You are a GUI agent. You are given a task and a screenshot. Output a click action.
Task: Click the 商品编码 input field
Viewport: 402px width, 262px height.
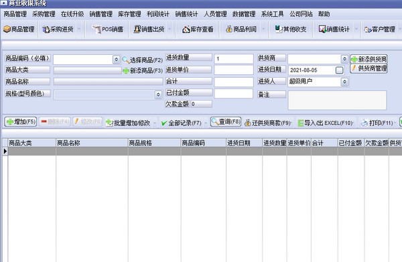click(83, 60)
